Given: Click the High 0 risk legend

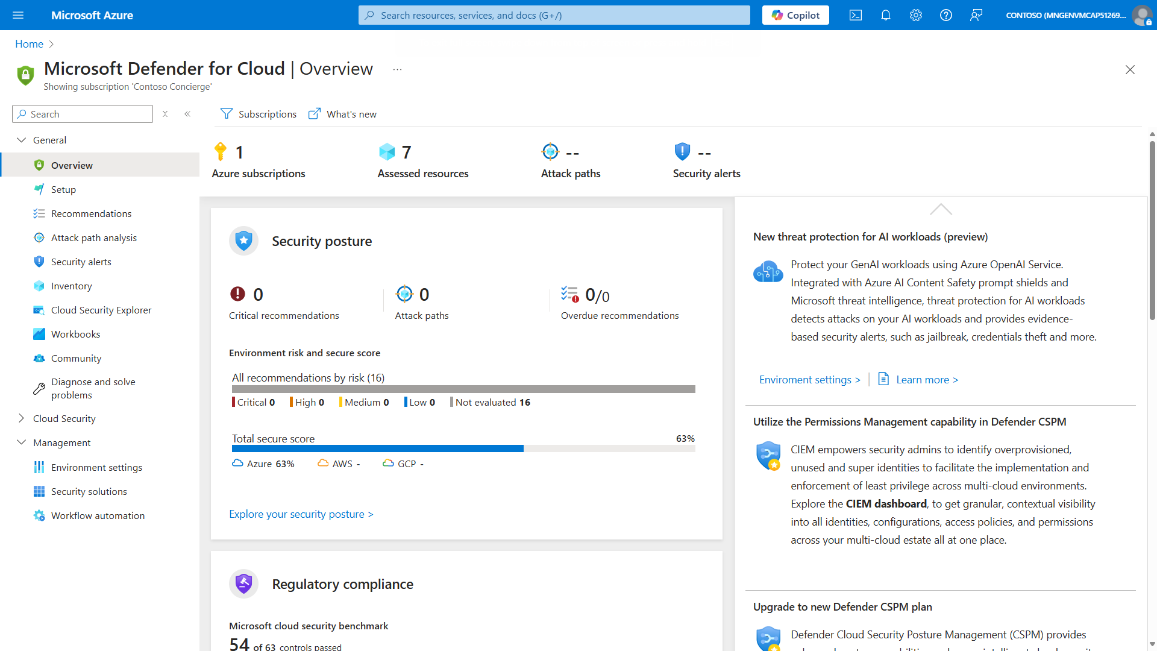Looking at the screenshot, I should point(307,402).
